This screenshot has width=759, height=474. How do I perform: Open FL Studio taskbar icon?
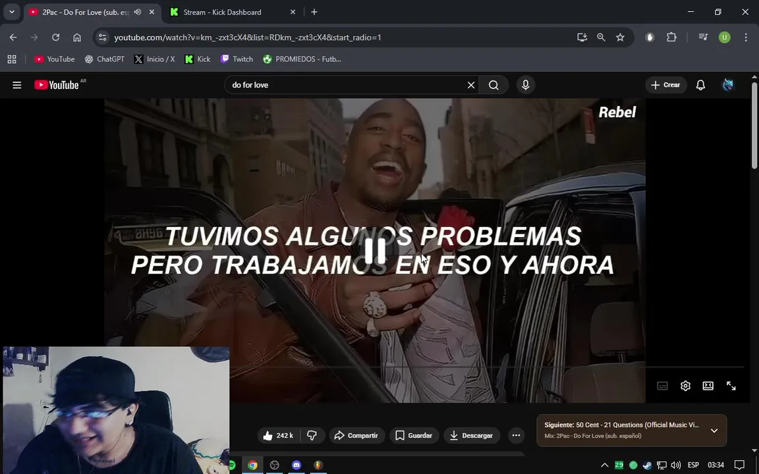[x=318, y=465]
